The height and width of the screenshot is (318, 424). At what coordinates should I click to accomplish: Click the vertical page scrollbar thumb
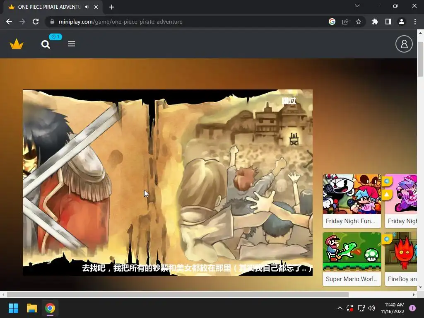(x=420, y=59)
